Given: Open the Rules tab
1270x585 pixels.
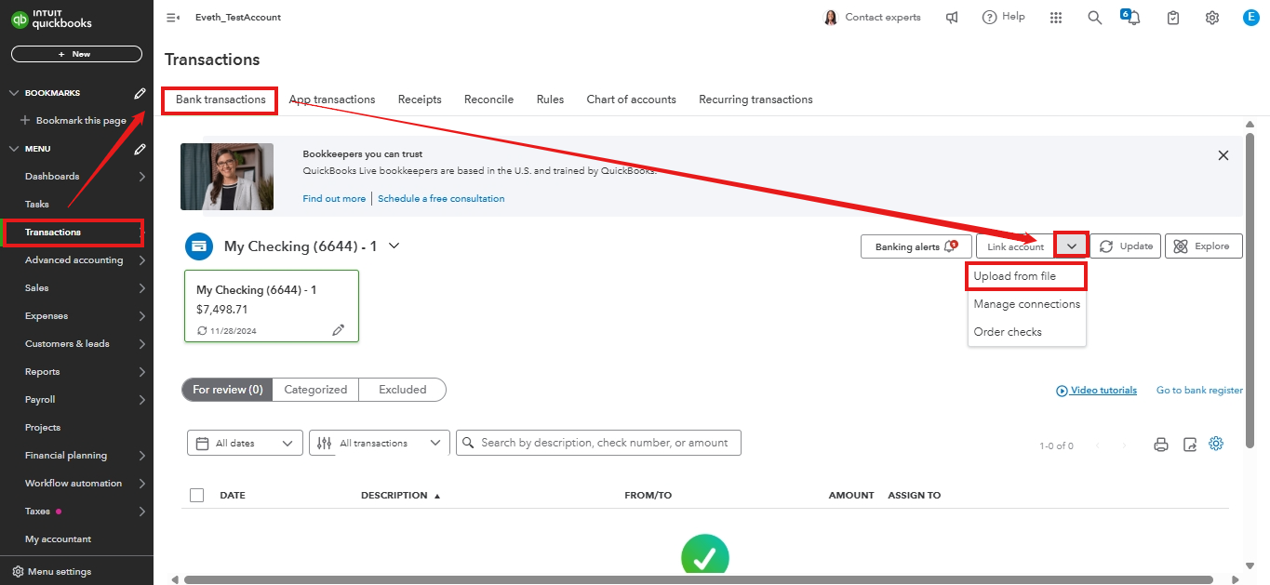Looking at the screenshot, I should (x=550, y=100).
